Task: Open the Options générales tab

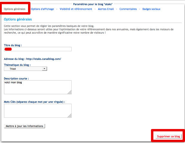Action: pyautogui.click(x=15, y=9)
